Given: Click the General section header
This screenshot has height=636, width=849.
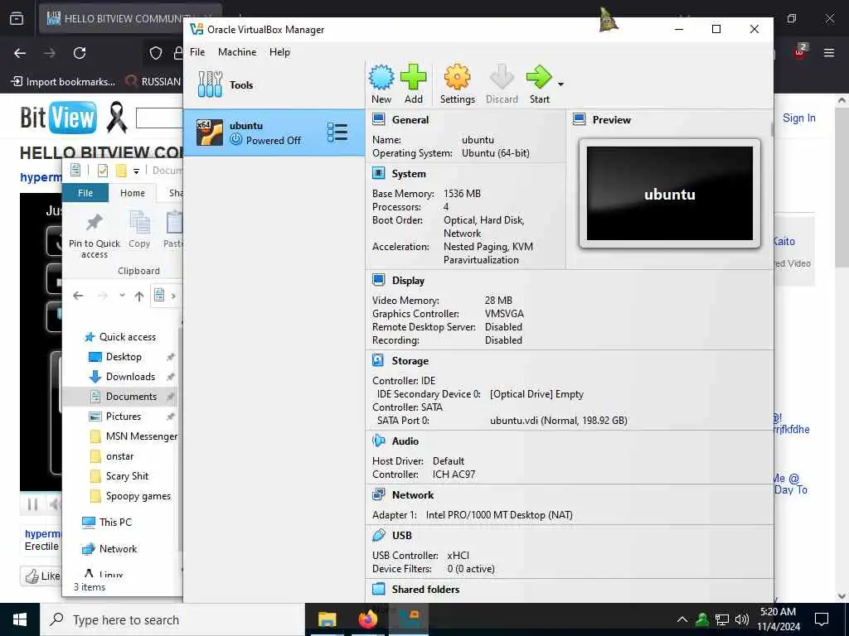Looking at the screenshot, I should (x=410, y=119).
